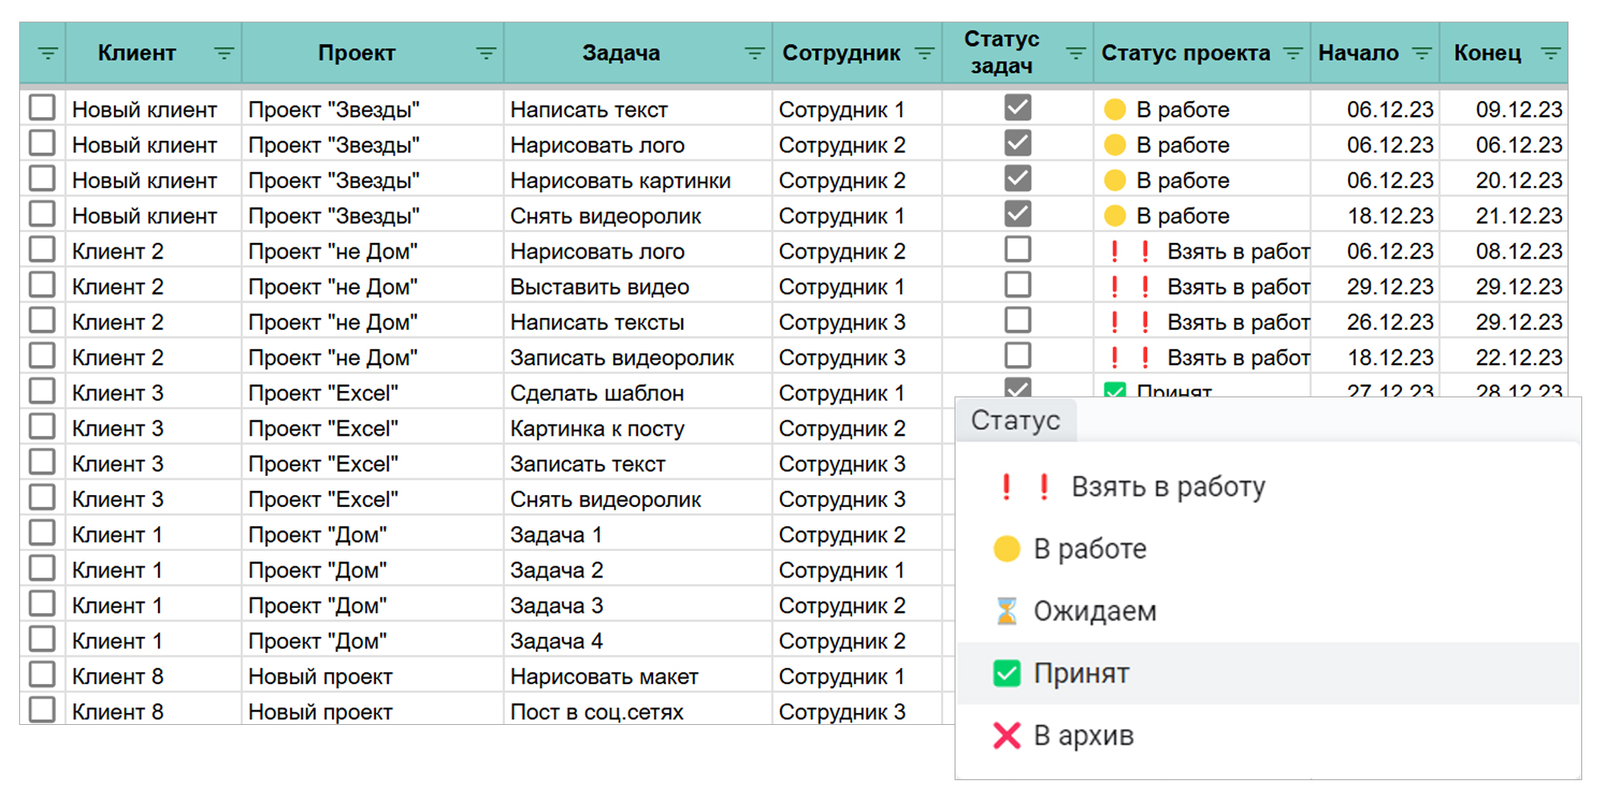The height and width of the screenshot is (801, 1603).
Task: Select В архив status option
Action: click(1268, 735)
